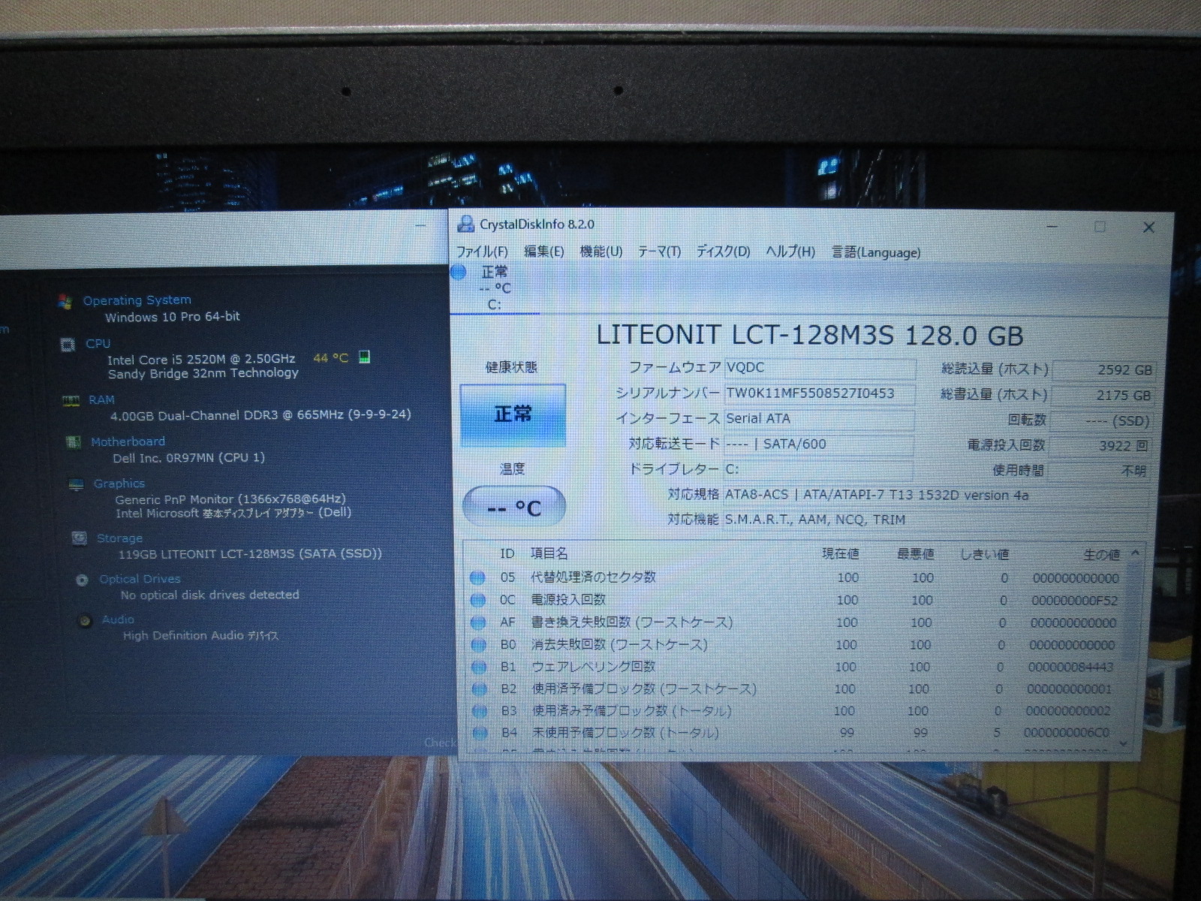Click status icon for ID 05 row
Screen dimensions: 1201x901
[x=477, y=577]
